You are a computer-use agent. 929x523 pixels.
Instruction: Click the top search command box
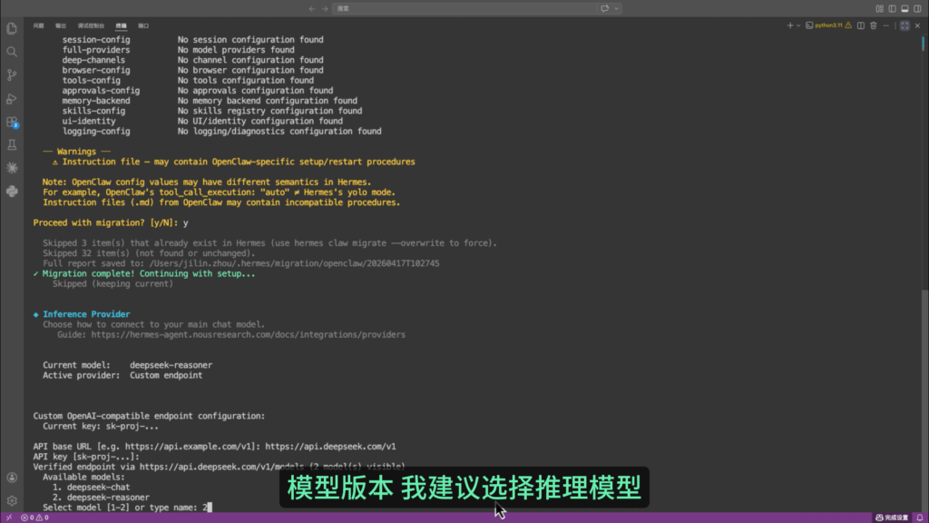click(464, 8)
